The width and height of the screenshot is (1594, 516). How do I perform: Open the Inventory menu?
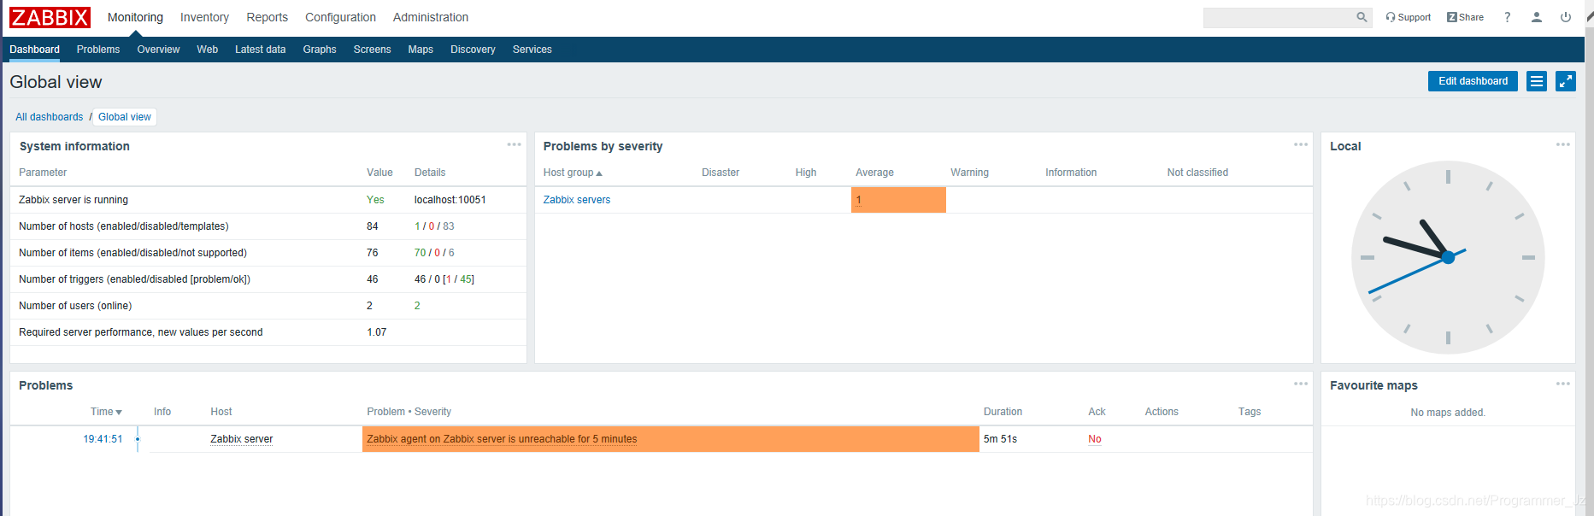click(204, 17)
